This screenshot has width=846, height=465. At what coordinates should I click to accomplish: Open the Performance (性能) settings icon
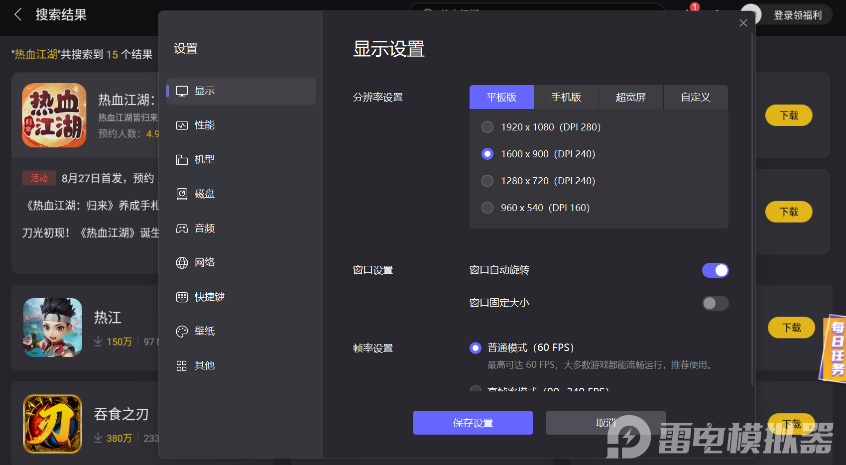click(x=182, y=125)
